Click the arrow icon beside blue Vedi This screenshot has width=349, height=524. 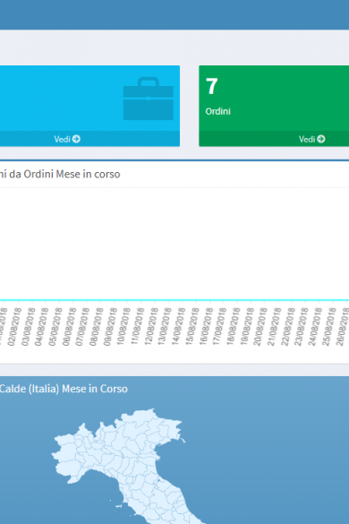point(76,139)
